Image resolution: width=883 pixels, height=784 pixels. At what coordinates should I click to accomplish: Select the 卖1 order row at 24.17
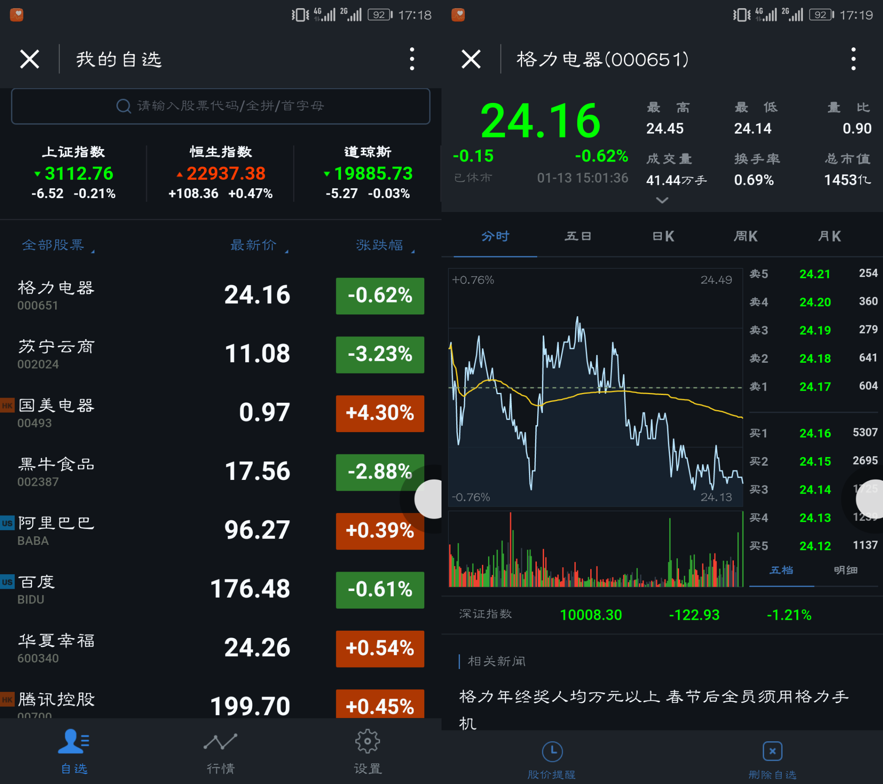(x=814, y=386)
